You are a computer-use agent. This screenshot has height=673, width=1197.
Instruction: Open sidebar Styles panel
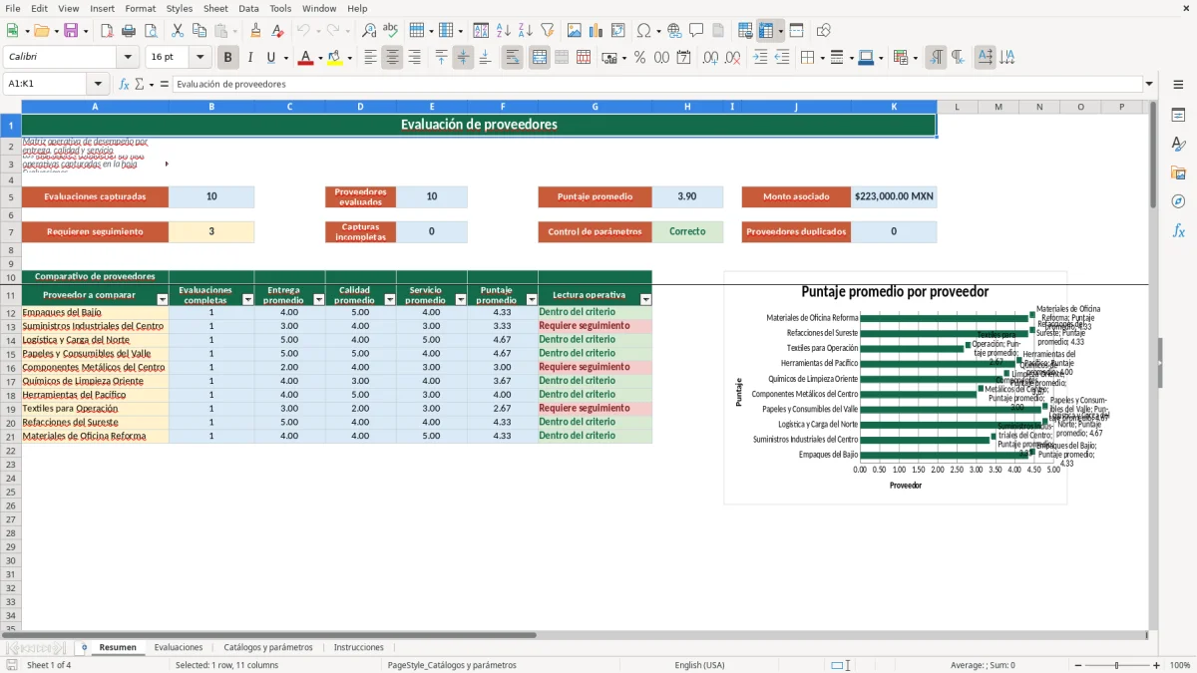click(1178, 144)
